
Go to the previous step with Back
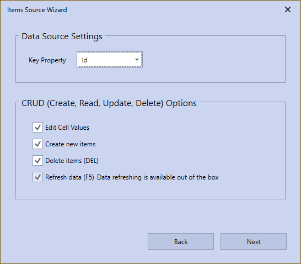(181, 241)
